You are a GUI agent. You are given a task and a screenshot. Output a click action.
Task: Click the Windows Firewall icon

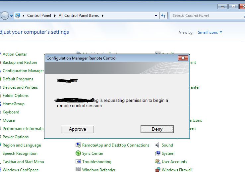click(x=158, y=170)
